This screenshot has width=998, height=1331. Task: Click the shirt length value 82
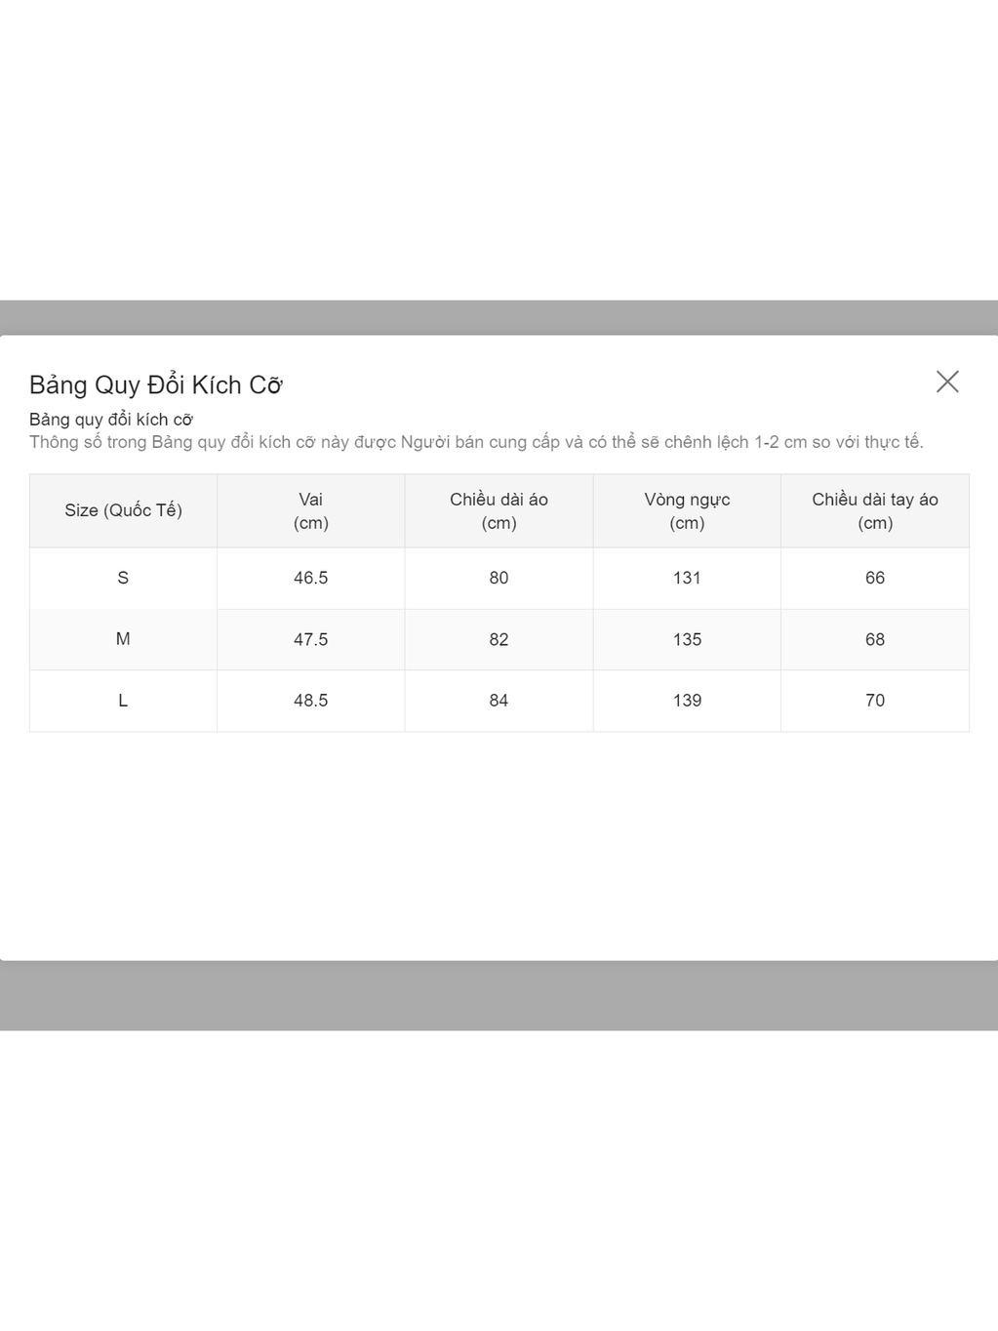[499, 639]
